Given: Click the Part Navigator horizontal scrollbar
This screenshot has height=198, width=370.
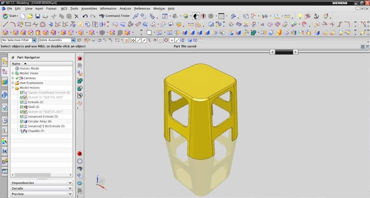Looking at the screenshot, I should point(33,175).
